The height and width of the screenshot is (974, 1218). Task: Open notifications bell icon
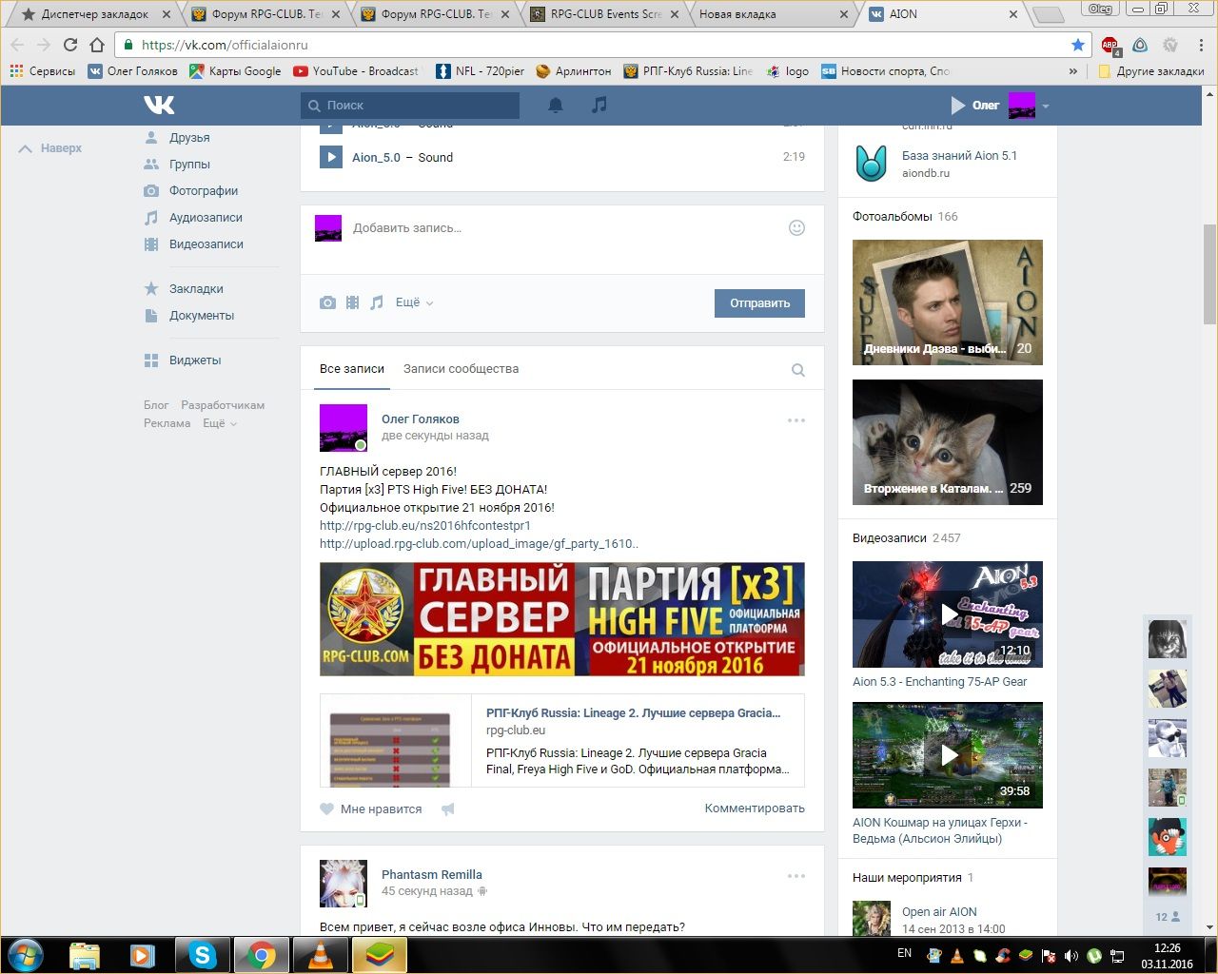click(x=556, y=105)
